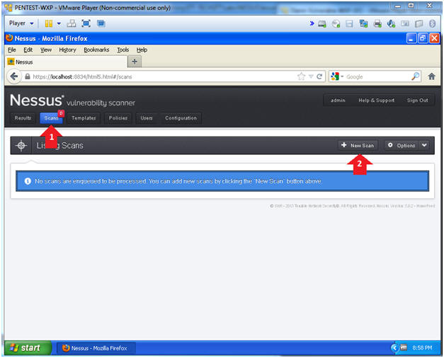This screenshot has height=358, width=444.
Task: Reload the page with refresh icon
Action: [319, 76]
